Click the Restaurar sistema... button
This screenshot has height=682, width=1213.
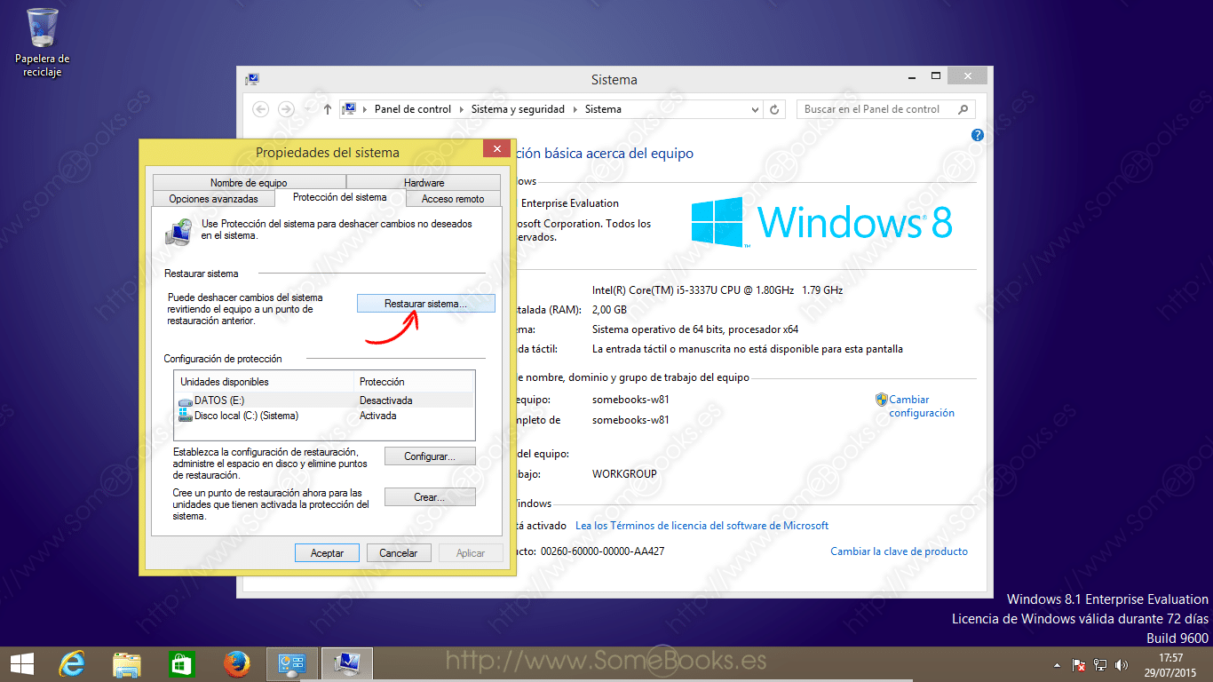click(425, 304)
